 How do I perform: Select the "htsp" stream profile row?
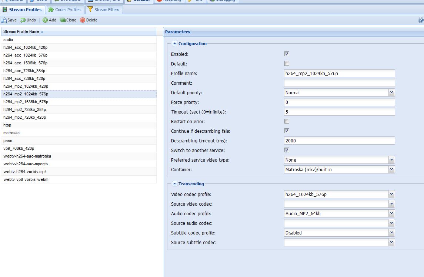(79, 125)
